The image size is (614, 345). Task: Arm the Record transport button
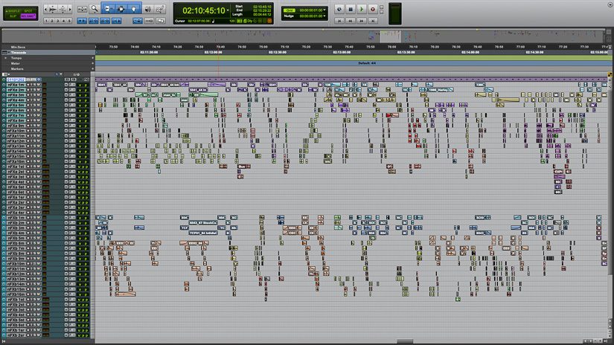[373, 10]
